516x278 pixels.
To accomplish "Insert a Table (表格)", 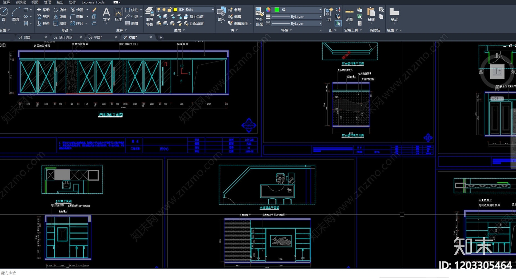I will coord(132,23).
